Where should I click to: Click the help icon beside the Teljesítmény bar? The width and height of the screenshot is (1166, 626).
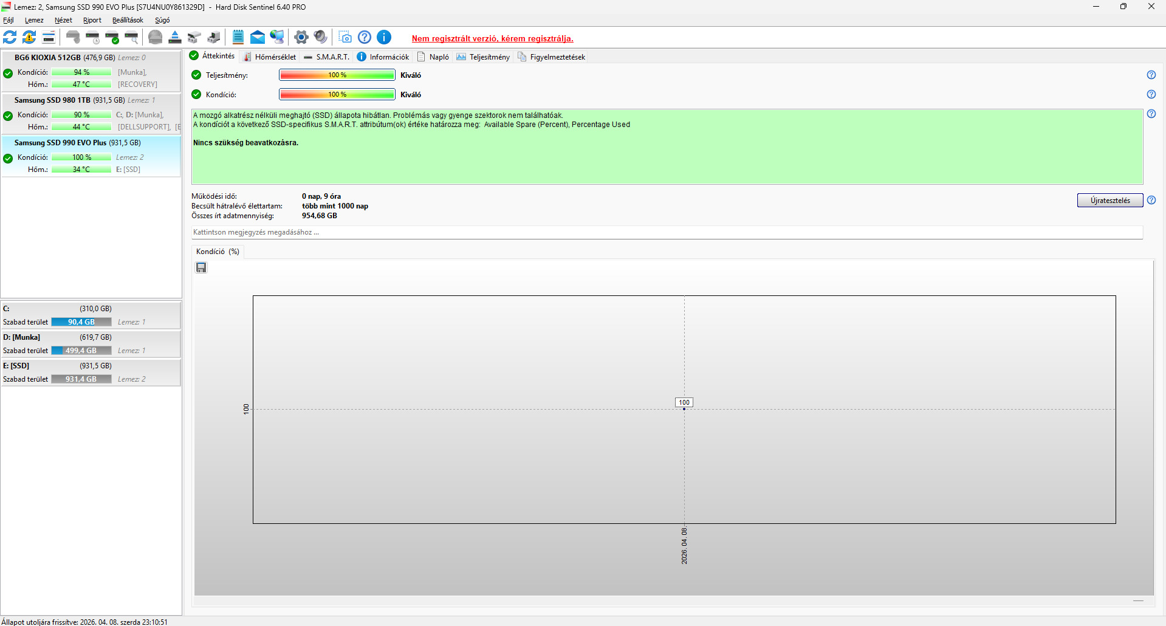tap(1151, 75)
